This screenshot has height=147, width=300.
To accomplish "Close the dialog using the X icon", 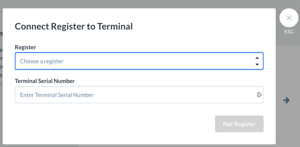I will click(289, 18).
